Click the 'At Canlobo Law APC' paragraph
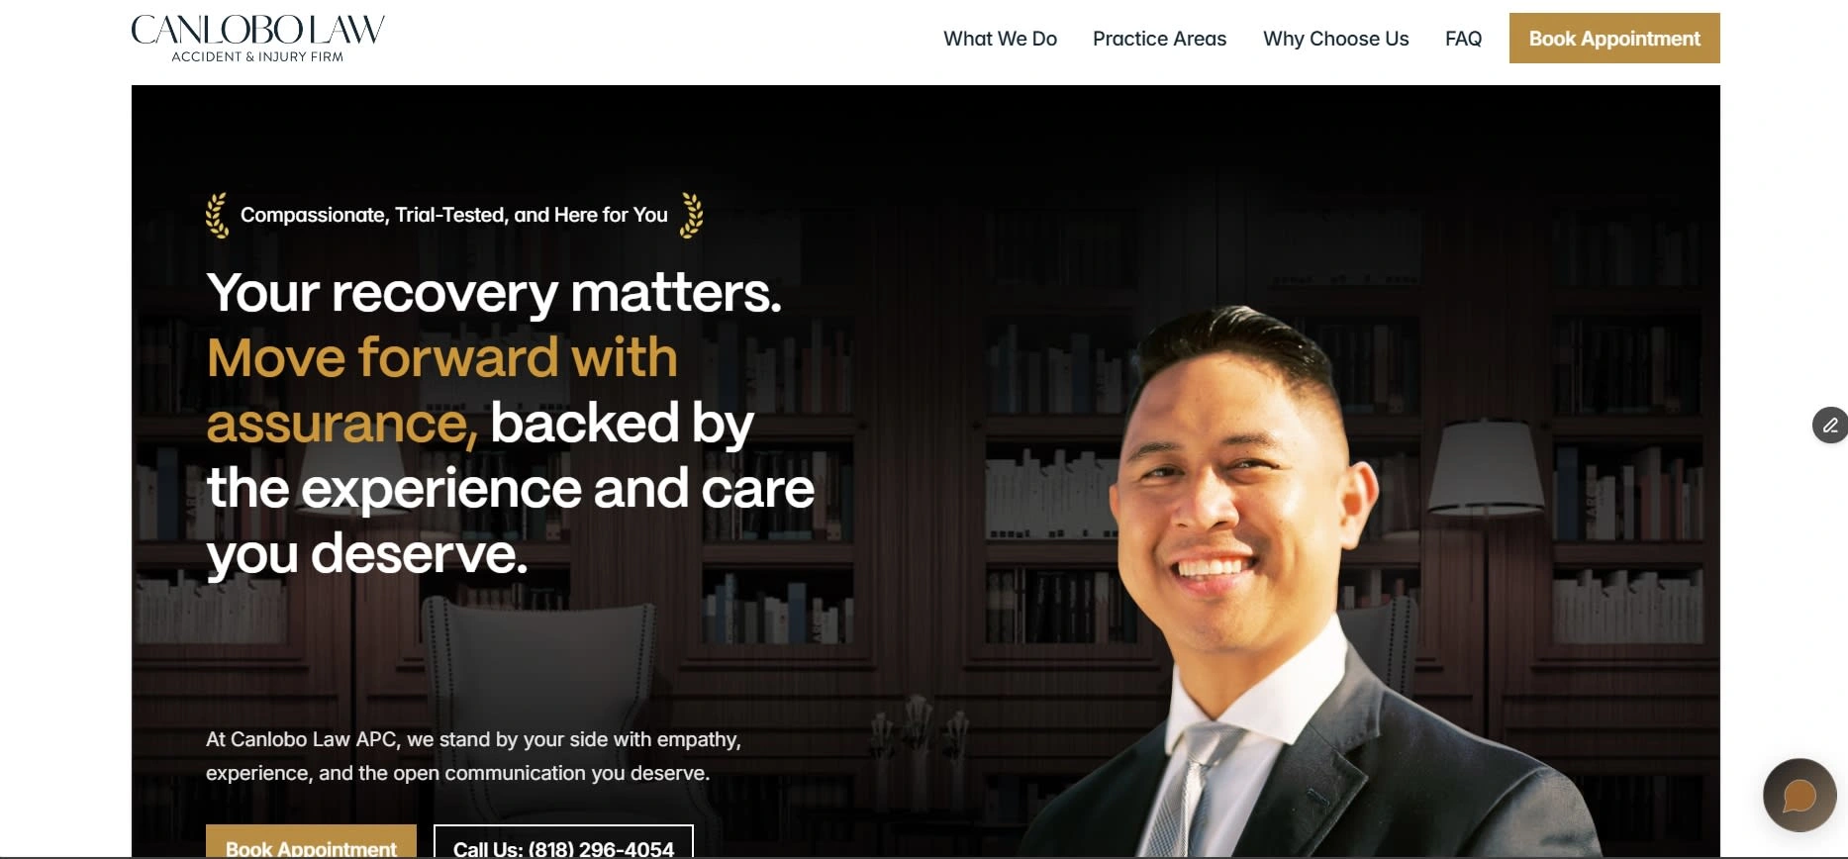1848x859 pixels. pyautogui.click(x=473, y=756)
